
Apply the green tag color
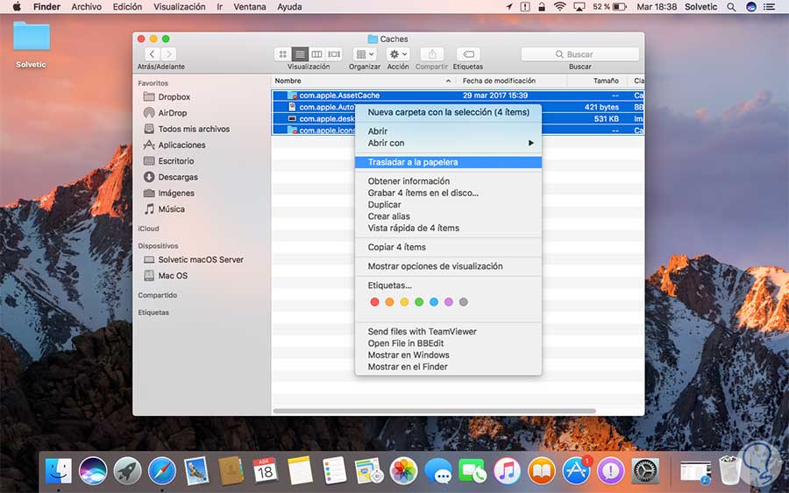click(x=419, y=302)
